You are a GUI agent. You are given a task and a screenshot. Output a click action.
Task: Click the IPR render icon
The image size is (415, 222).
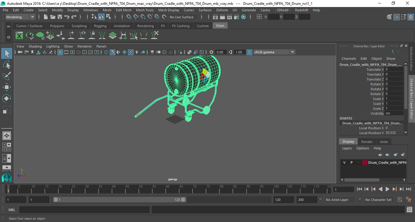click(230, 17)
